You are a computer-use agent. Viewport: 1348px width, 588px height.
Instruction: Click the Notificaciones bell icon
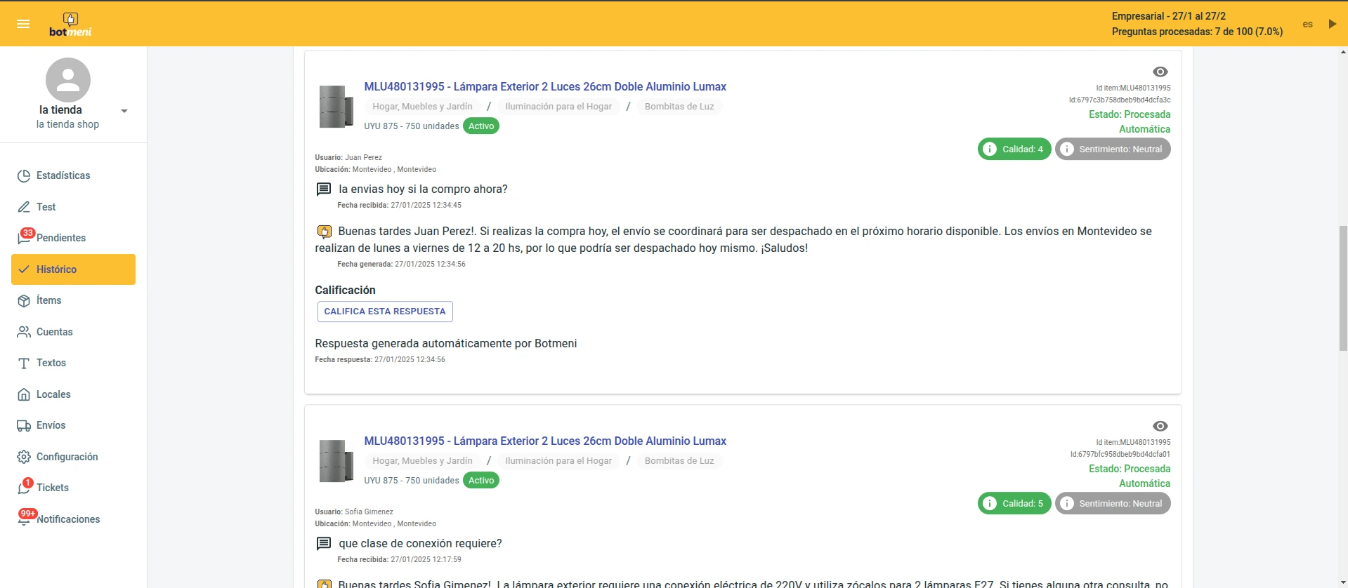click(x=25, y=519)
